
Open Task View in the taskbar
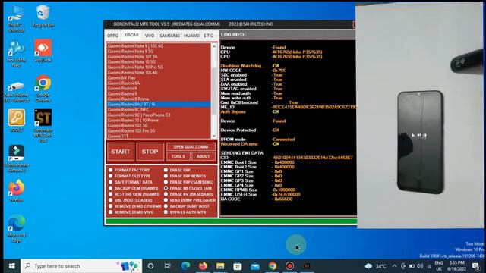point(168,266)
